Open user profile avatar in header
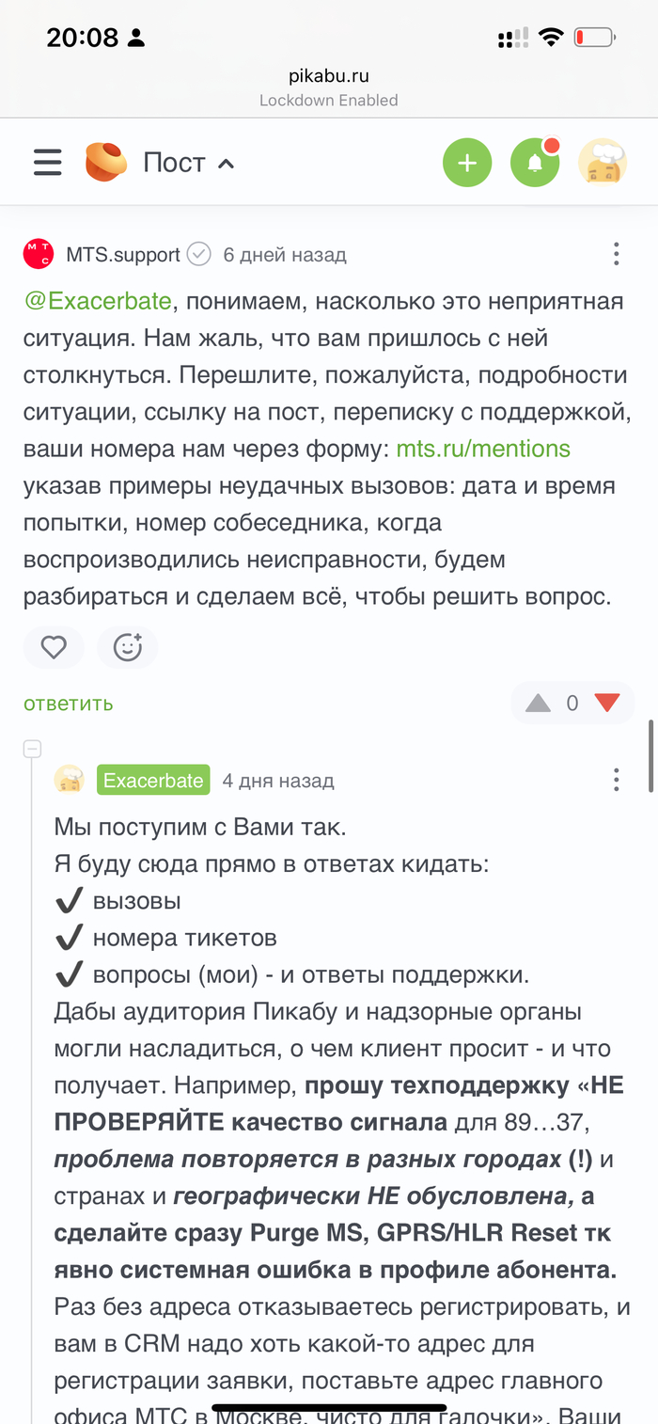 602,163
